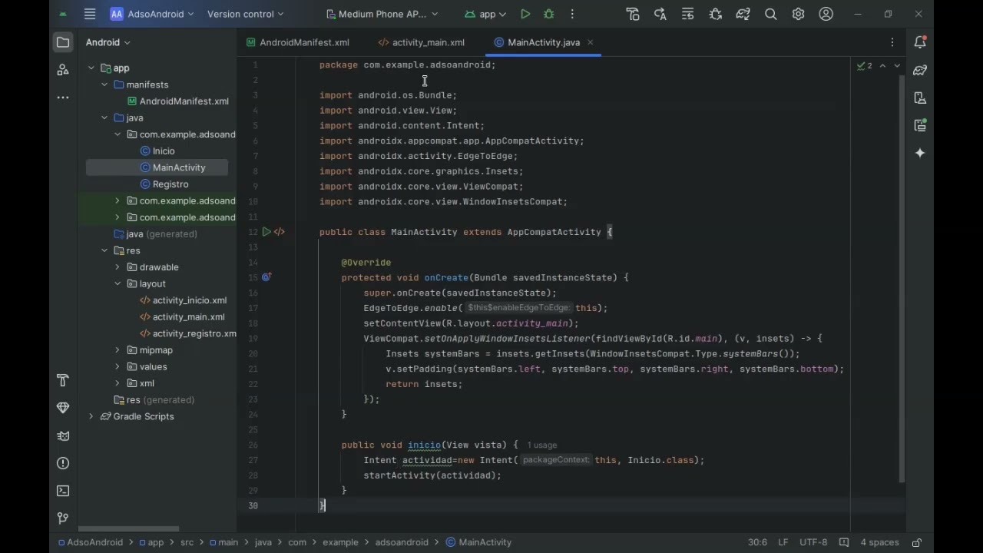Click the MainActivity breadcrumb in navigation bar
Screen dimensions: 983x553
point(478,542)
